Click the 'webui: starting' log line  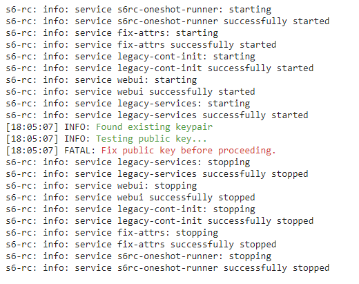101,80
